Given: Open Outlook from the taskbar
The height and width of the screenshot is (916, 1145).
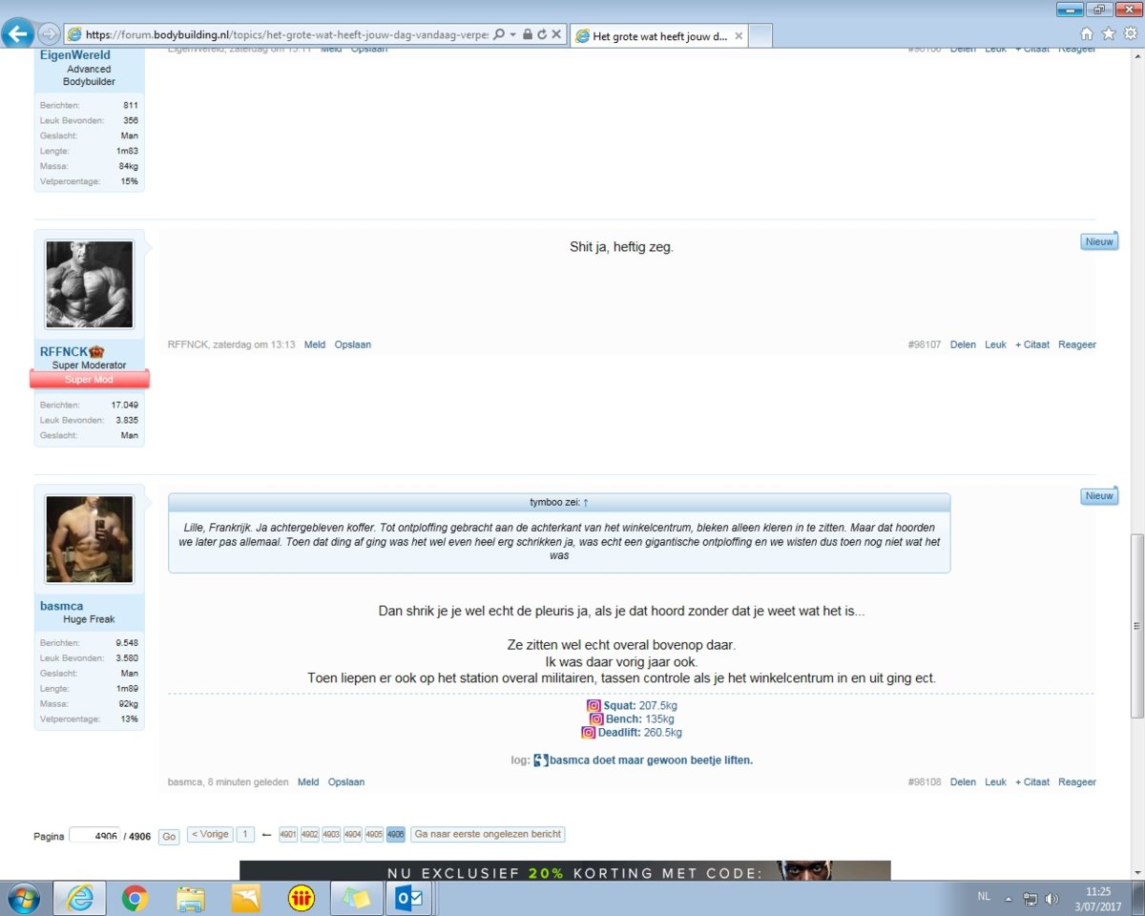Looking at the screenshot, I should [x=409, y=898].
